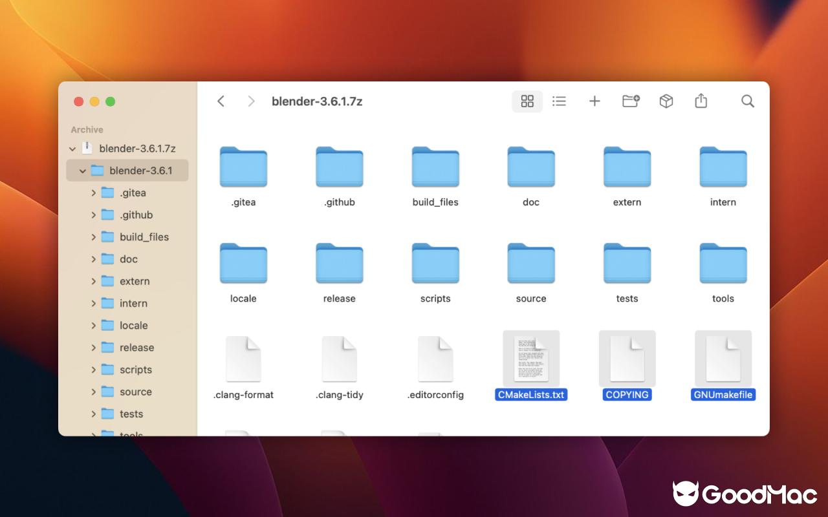The image size is (828, 517).
Task: Expand the .github folder in the sidebar
Action: click(93, 215)
